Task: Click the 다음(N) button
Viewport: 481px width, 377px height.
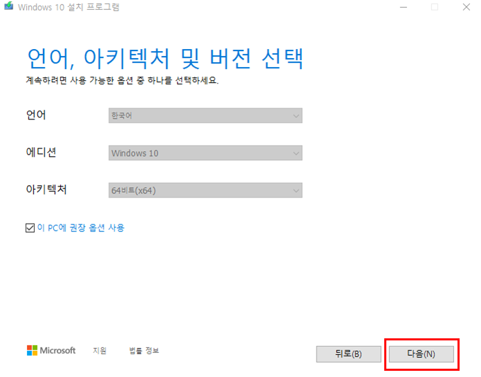Action: click(x=421, y=354)
